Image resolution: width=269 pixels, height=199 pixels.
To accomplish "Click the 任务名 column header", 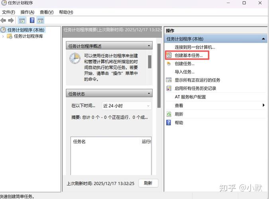I will tap(79, 142).
